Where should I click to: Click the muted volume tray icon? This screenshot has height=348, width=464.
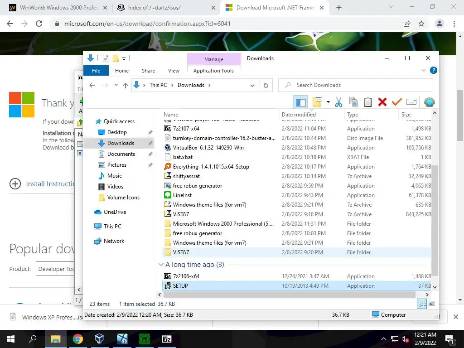405,339
